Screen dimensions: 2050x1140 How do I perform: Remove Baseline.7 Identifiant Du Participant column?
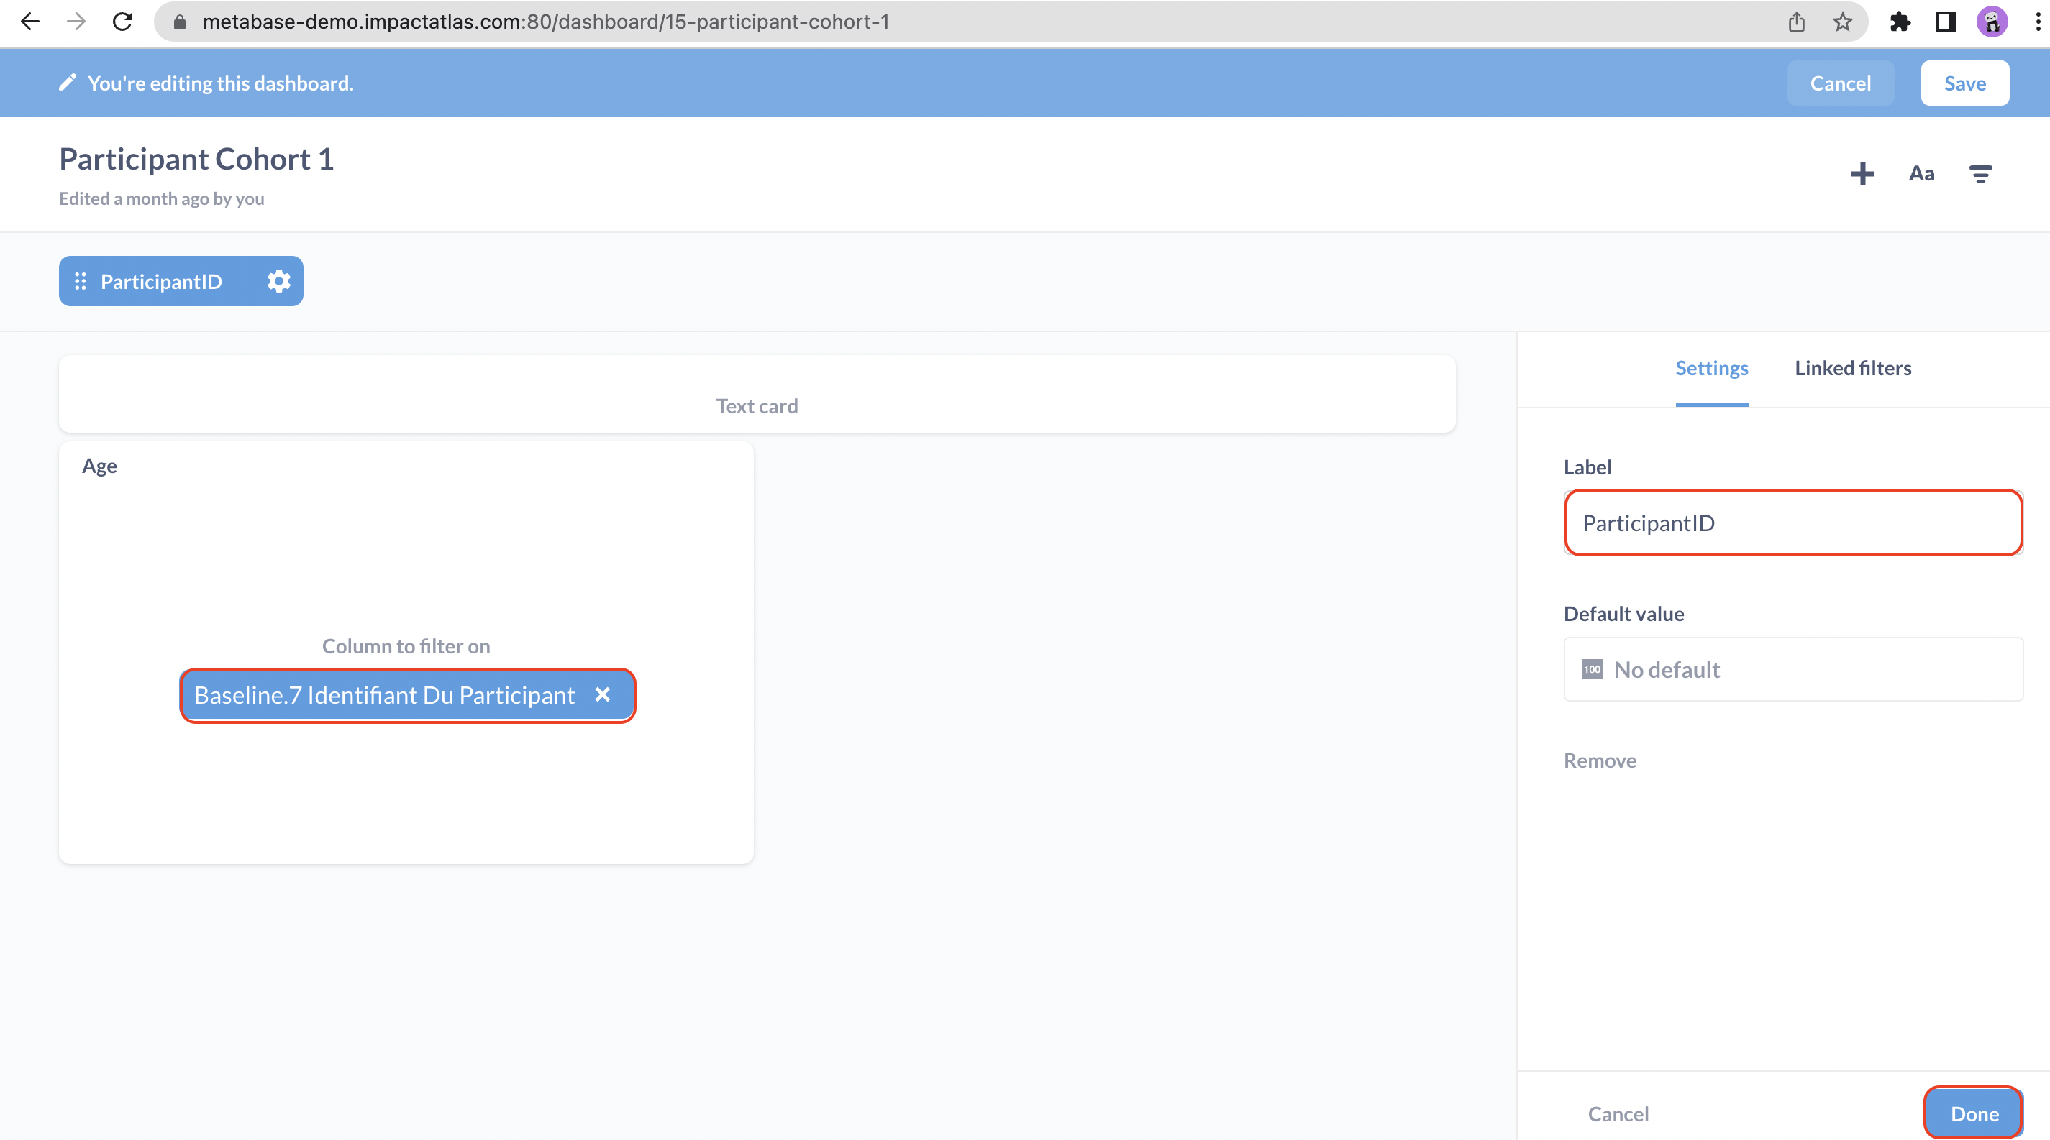tap(603, 695)
